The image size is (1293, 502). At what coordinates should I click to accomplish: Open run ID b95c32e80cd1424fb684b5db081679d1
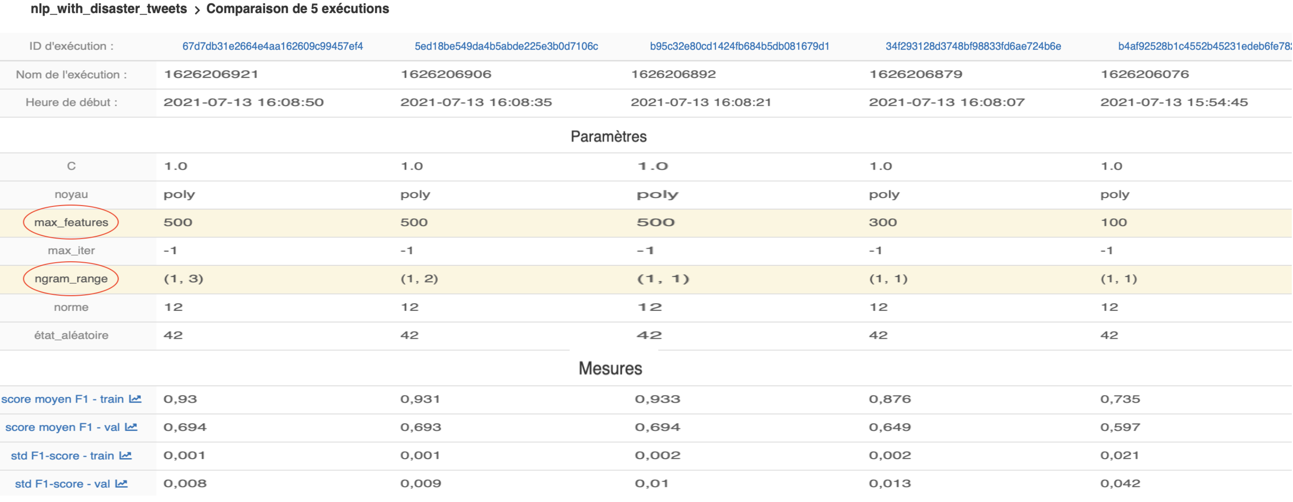(739, 46)
